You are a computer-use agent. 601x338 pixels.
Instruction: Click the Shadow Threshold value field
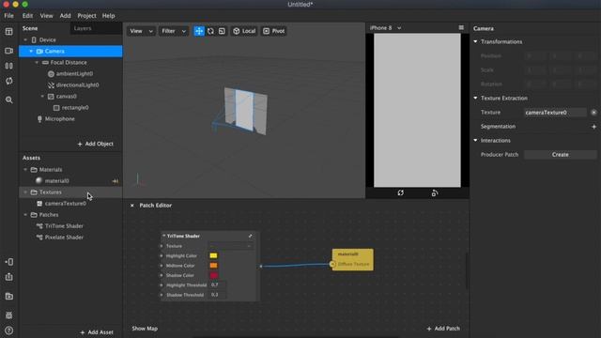pyautogui.click(x=217, y=295)
